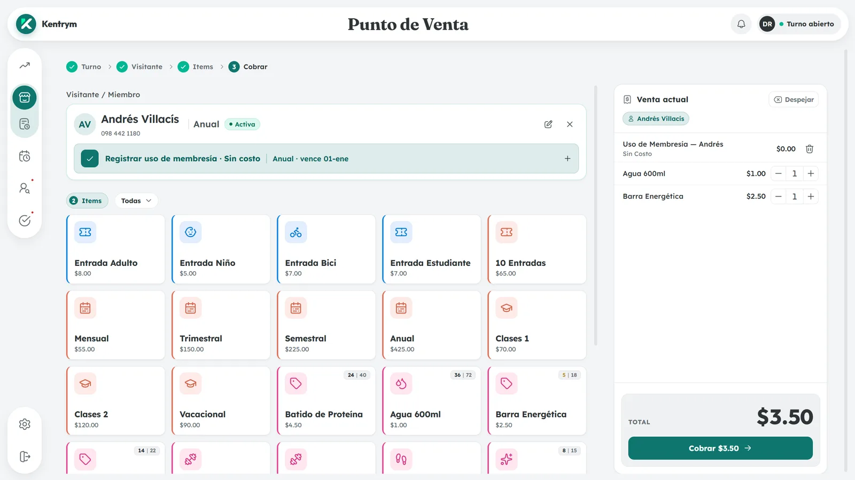Click the Turno abierto status
This screenshot has width=855, height=480.
(806, 24)
